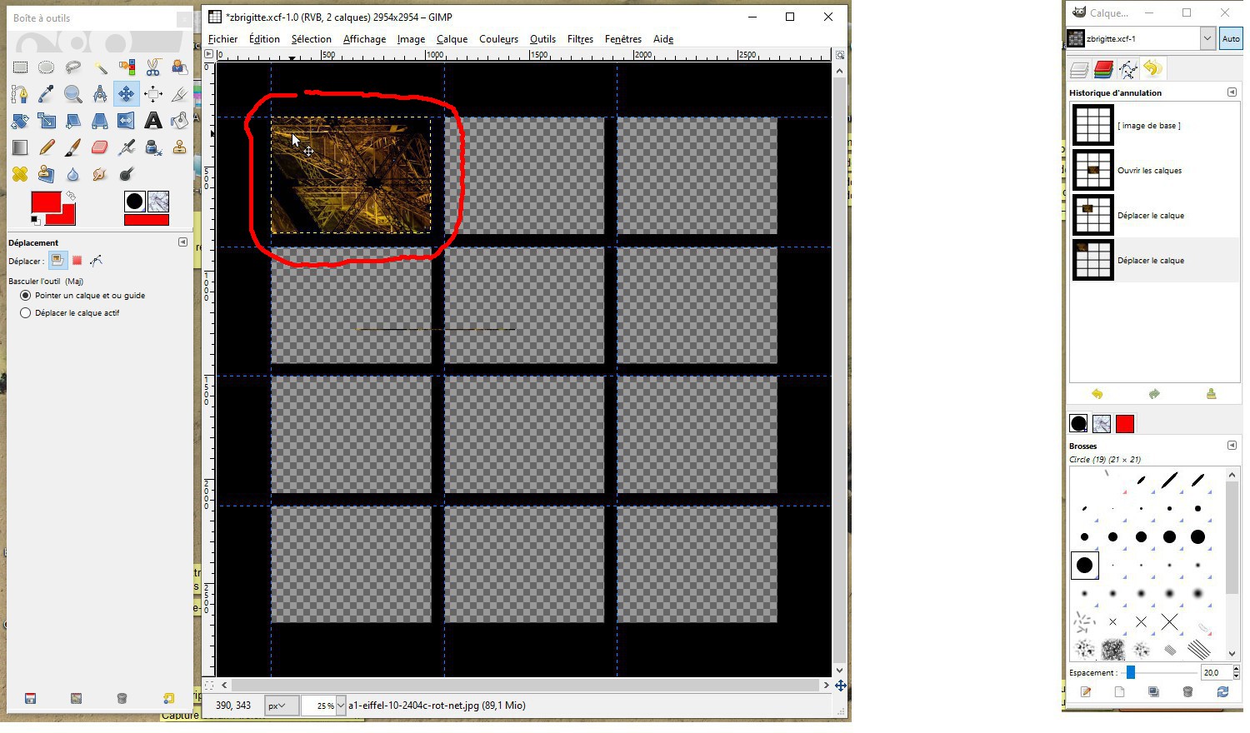Select the Foreground Select tool

[179, 67]
